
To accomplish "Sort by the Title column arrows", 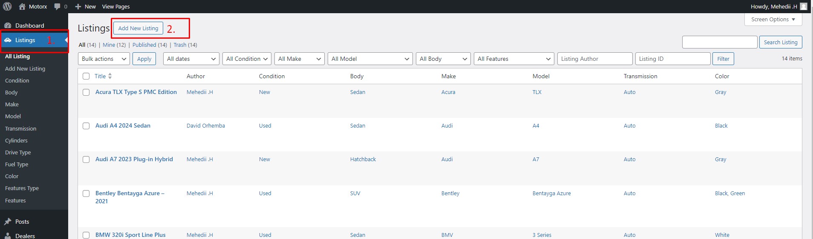I will click(x=110, y=76).
